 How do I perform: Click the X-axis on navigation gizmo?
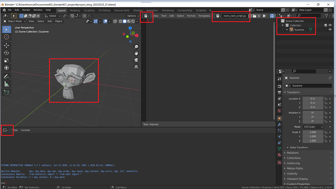tap(137, 35)
